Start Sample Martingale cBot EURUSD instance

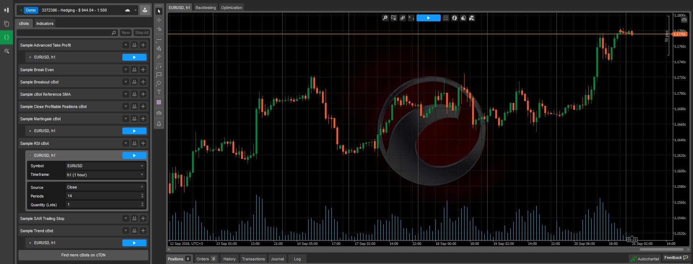(134, 131)
